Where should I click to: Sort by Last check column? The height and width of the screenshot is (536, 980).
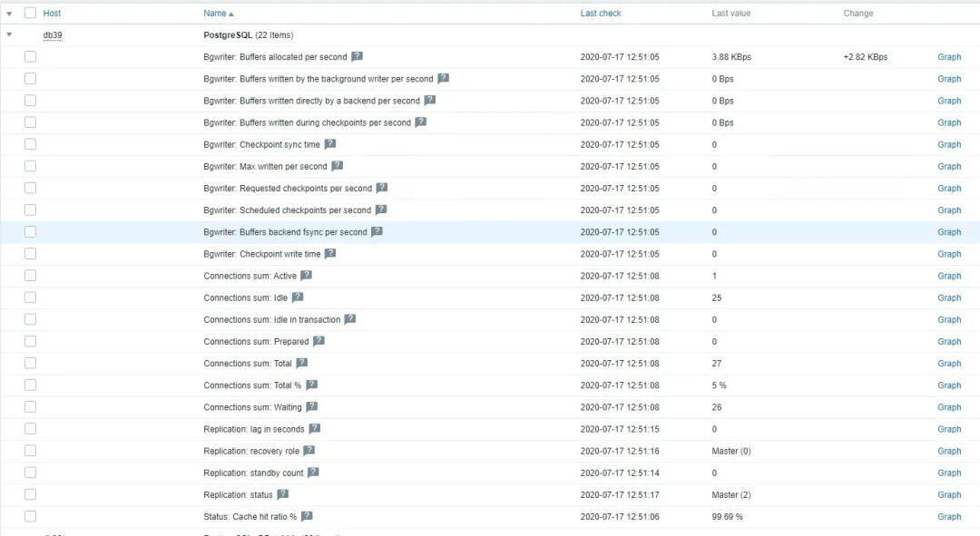point(601,13)
